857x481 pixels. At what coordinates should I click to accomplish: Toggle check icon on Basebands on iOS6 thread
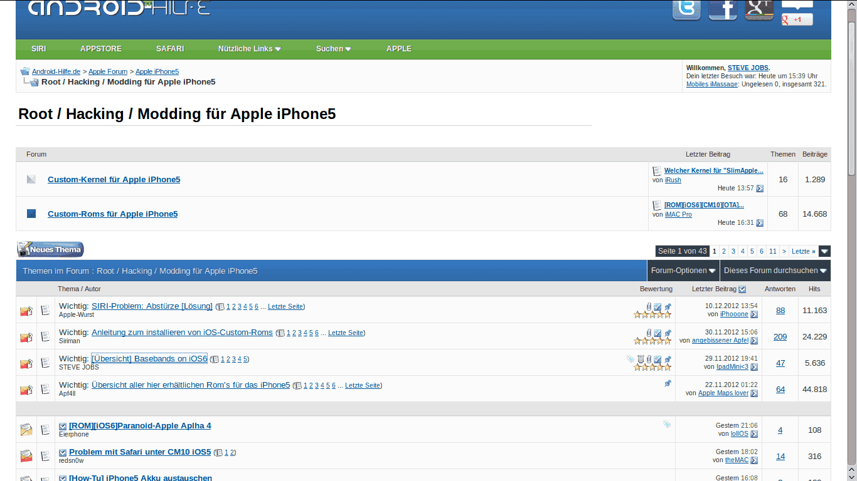(x=657, y=359)
